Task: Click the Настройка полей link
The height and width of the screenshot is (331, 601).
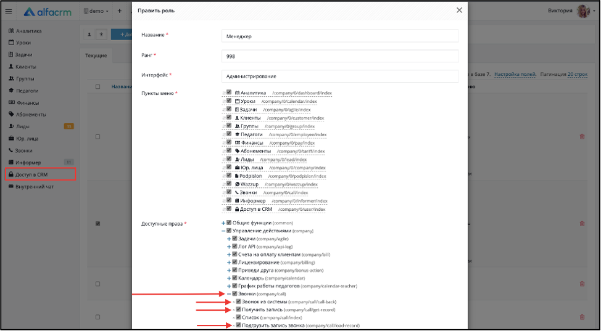Action: click(515, 75)
